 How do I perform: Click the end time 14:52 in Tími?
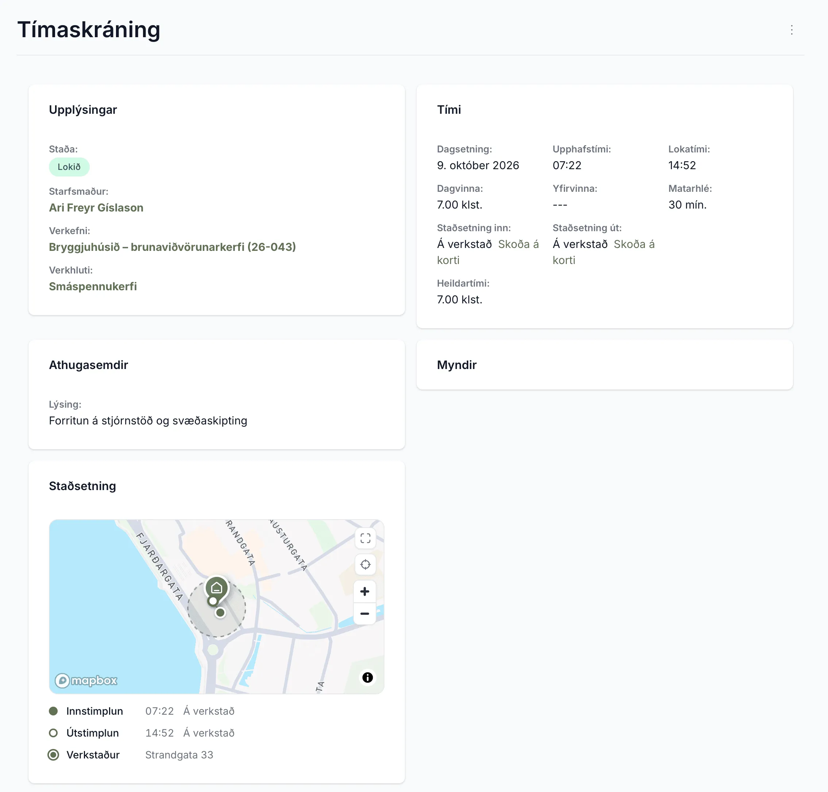click(x=682, y=166)
